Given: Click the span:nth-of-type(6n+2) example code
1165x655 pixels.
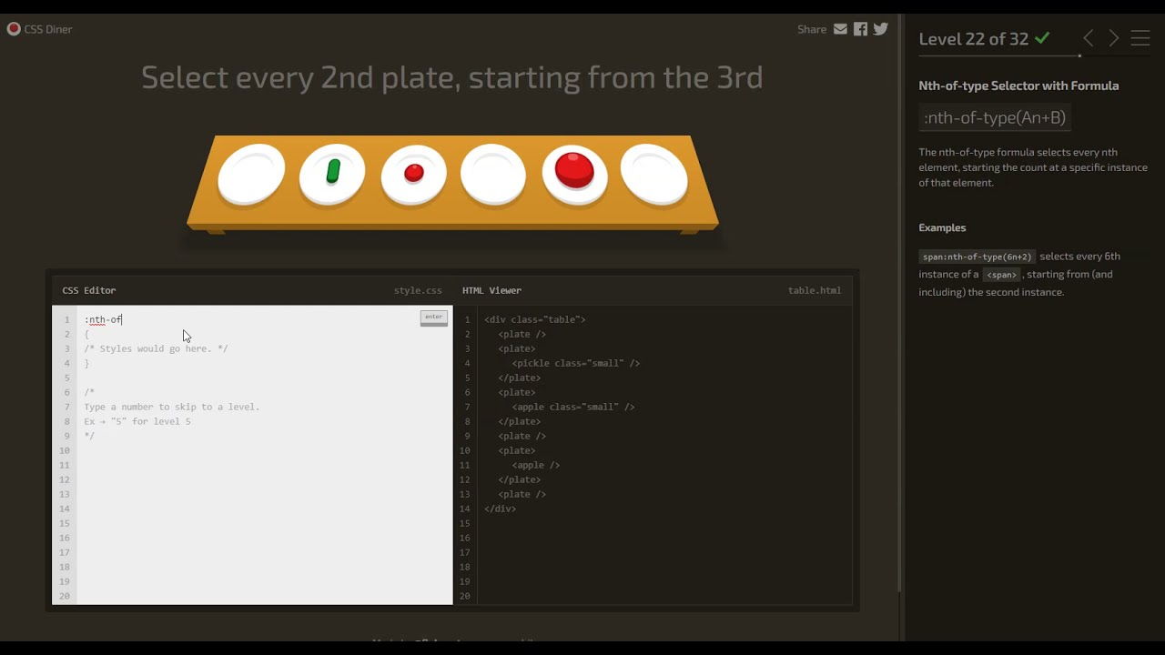Looking at the screenshot, I should [978, 257].
